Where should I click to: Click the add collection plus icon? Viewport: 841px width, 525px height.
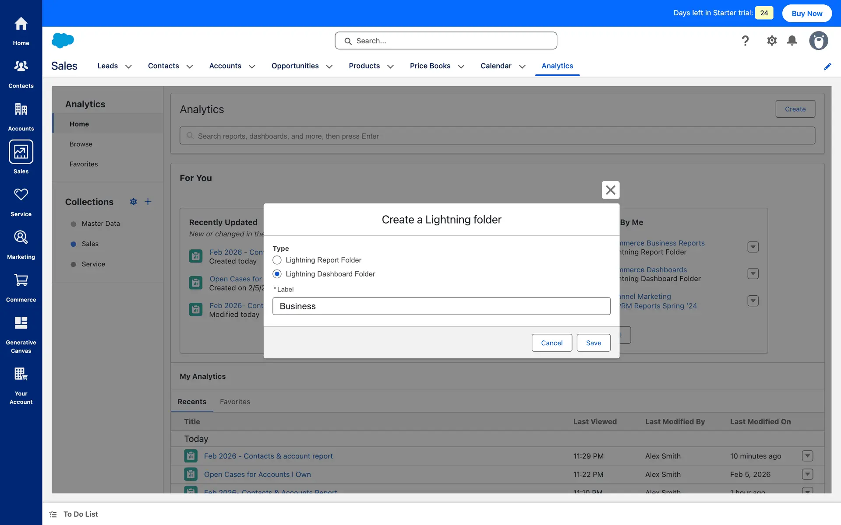pos(148,202)
